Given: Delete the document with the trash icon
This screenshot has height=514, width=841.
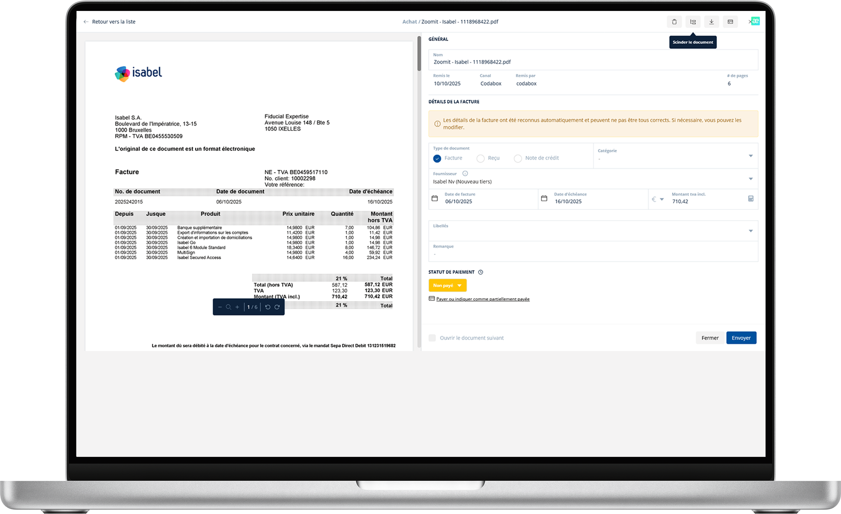Looking at the screenshot, I should coord(674,22).
